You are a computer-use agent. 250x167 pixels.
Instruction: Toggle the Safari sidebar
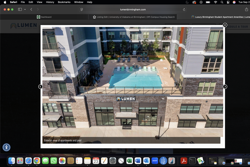pyautogui.click(x=20, y=9)
